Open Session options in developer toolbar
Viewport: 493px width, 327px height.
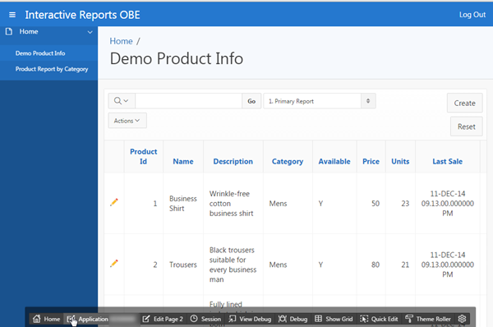[x=205, y=319]
